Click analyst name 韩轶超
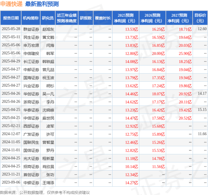This screenshot has height=195, width=208. pos(48,61)
